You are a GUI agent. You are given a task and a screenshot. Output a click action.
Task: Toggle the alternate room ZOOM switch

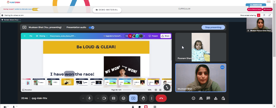[x=36, y=9]
